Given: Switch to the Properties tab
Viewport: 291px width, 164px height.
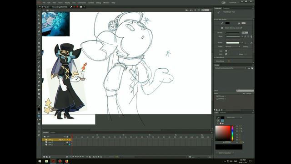Looking at the screenshot, I should pyautogui.click(x=218, y=8).
